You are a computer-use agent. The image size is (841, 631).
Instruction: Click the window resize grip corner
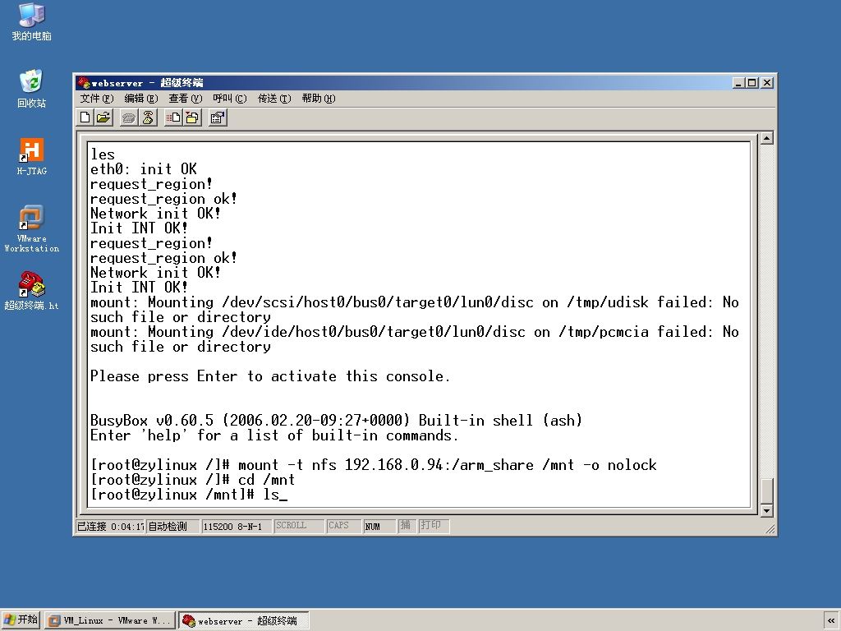pos(770,529)
